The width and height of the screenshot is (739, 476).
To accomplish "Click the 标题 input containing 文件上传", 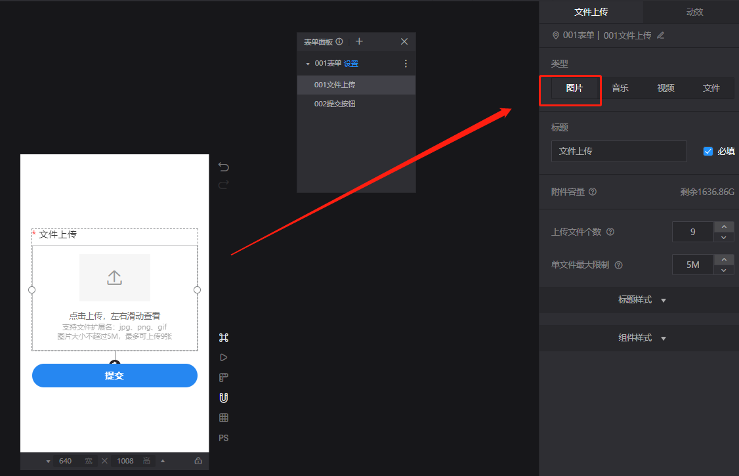I will pyautogui.click(x=619, y=151).
